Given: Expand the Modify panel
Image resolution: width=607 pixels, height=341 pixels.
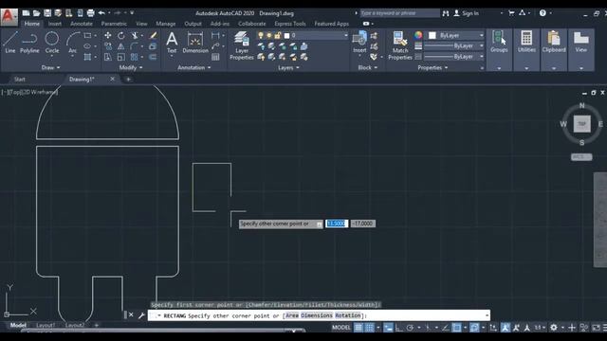Looking at the screenshot, I should pyautogui.click(x=131, y=67).
